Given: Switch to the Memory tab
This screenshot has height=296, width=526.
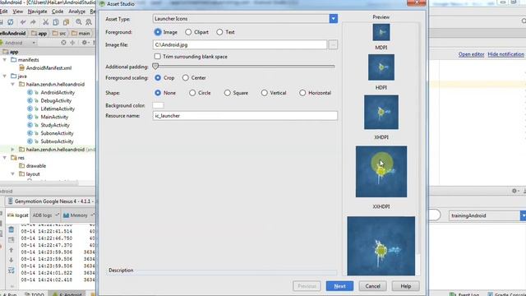Looking at the screenshot, I should point(78,215).
